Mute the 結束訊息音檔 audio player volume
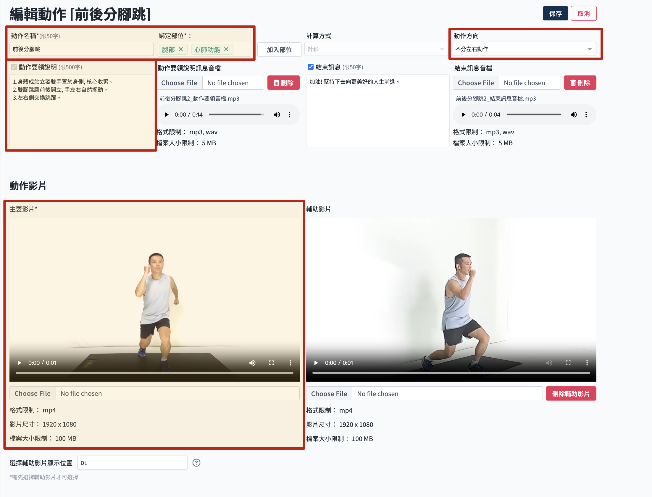Image resolution: width=652 pixels, height=497 pixels. pos(573,114)
